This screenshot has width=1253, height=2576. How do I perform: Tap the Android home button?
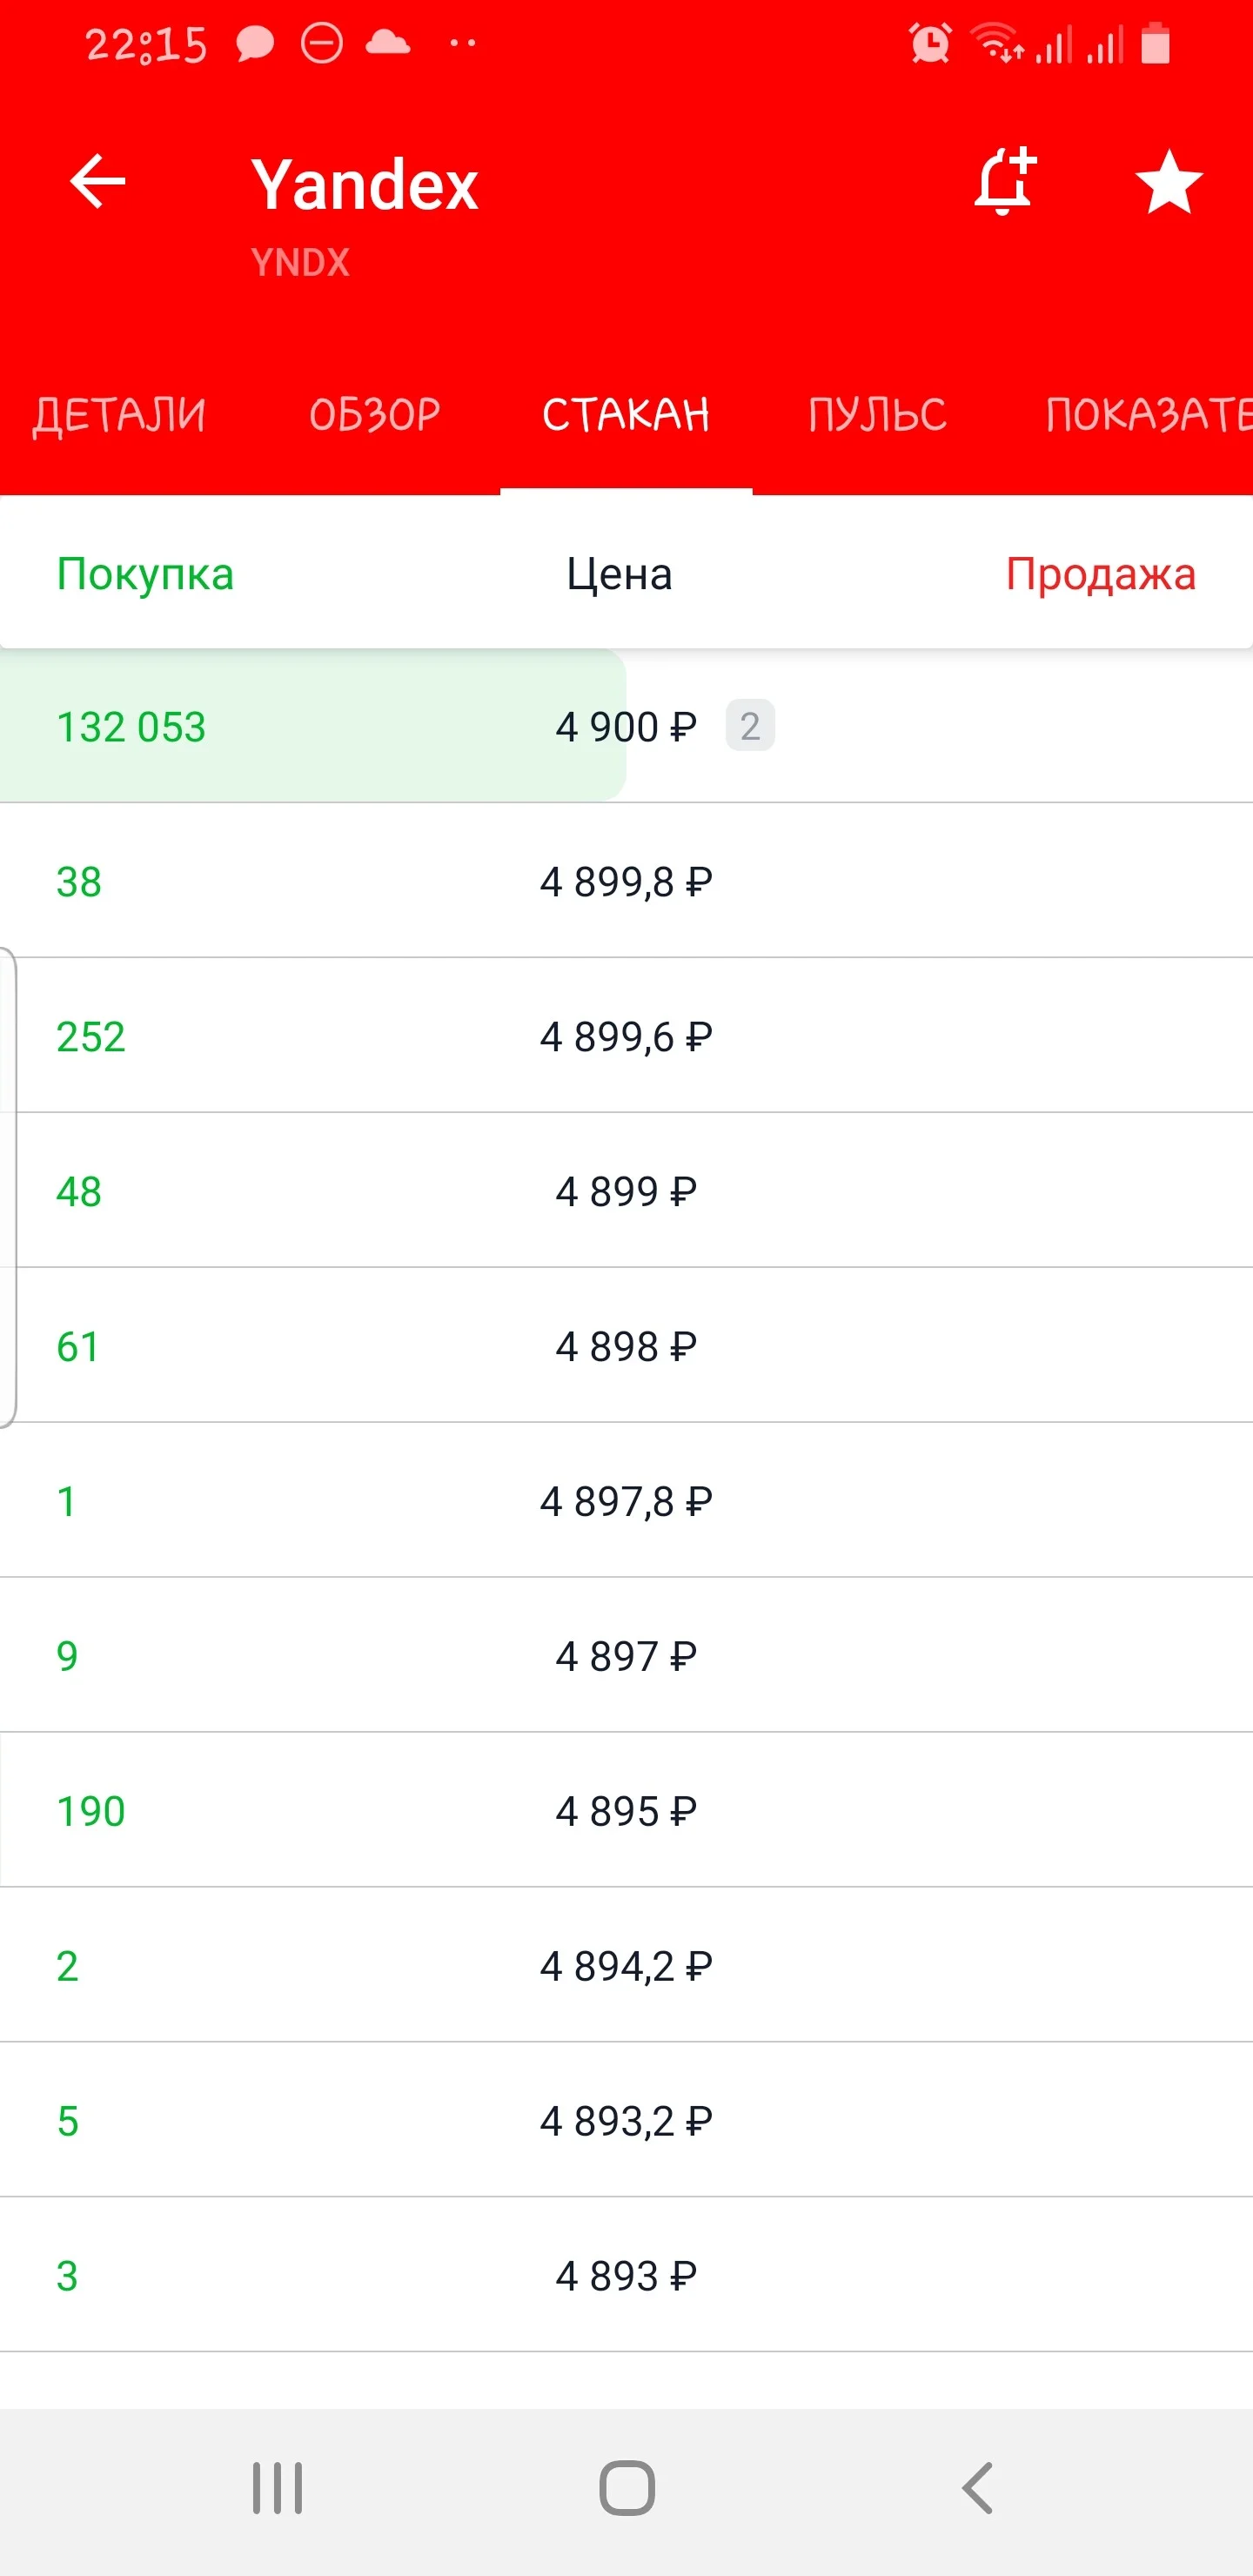(627, 2487)
